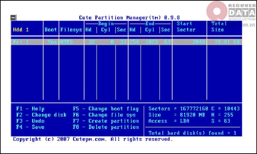Click the NTFS filesystem cell
The height and width of the screenshot is (154, 257).
point(66,42)
